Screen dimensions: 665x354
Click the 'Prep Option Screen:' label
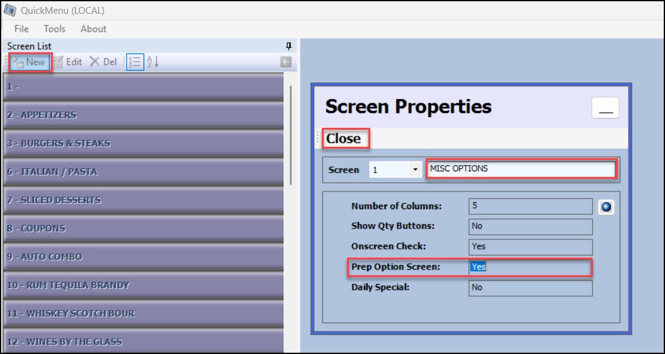pyautogui.click(x=395, y=267)
